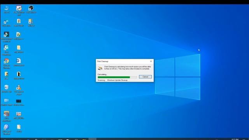
Task: Open the dark image thumbnail below VLC
Action: tap(19, 102)
